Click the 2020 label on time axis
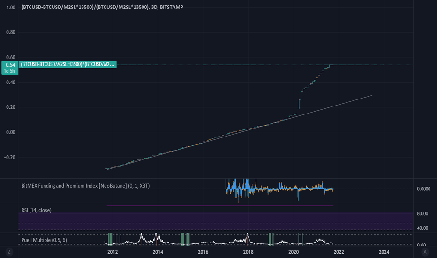The image size is (437, 258). 294,252
